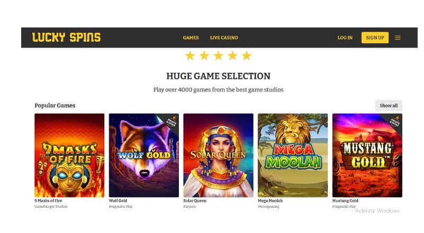Open the Games menu item
424x233 pixels.
click(191, 38)
